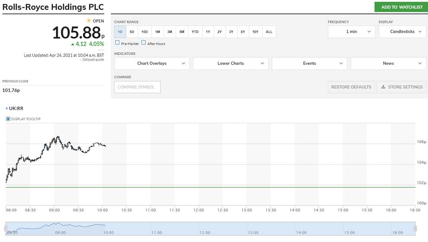Select the 5Y chart range

coord(243,32)
